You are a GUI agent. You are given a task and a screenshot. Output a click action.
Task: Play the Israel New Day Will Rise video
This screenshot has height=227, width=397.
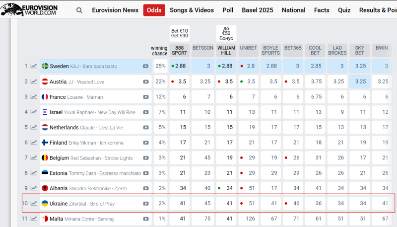(x=145, y=112)
